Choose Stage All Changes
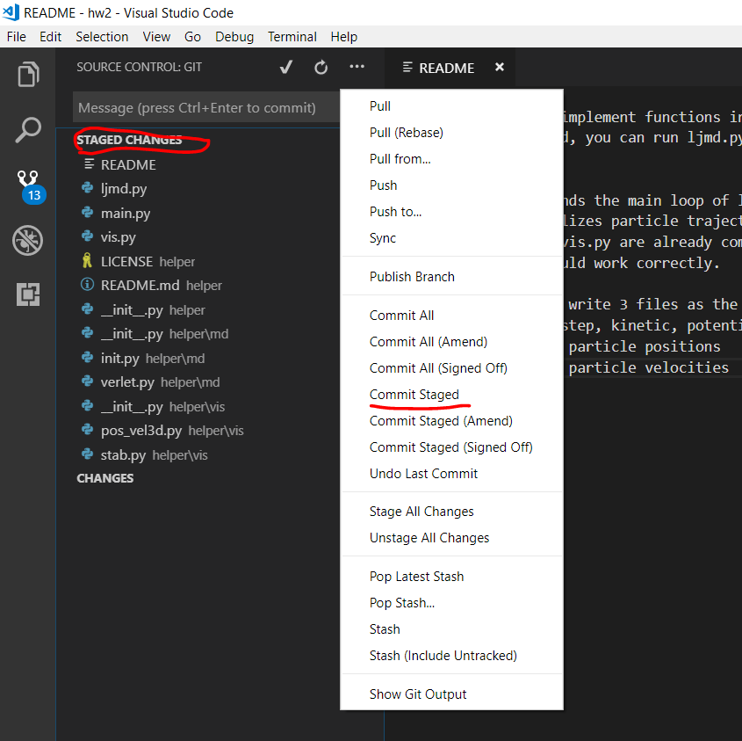742x741 pixels. (451, 512)
